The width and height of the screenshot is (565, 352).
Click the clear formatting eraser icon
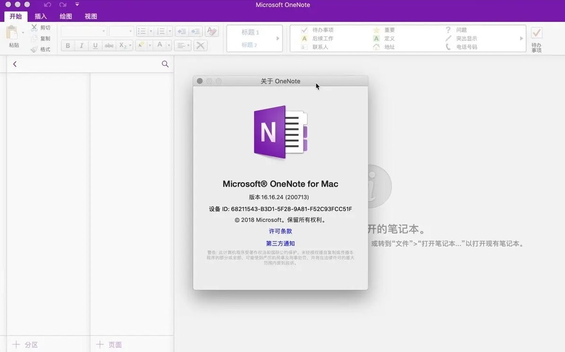(x=212, y=31)
